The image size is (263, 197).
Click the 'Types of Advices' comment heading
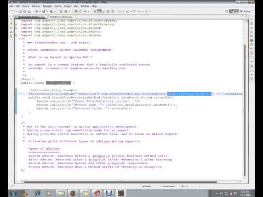point(44,149)
